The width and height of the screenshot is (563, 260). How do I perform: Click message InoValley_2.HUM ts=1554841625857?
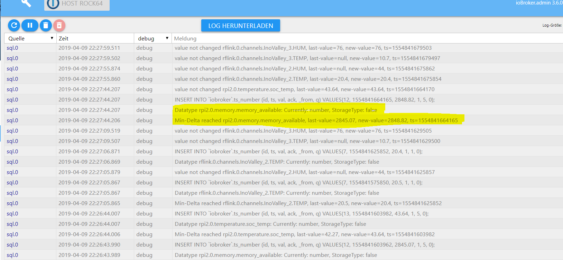tap(305, 172)
